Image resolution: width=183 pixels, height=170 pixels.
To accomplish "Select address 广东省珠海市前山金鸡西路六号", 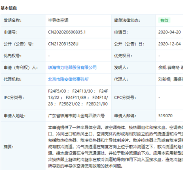I will (77, 116).
